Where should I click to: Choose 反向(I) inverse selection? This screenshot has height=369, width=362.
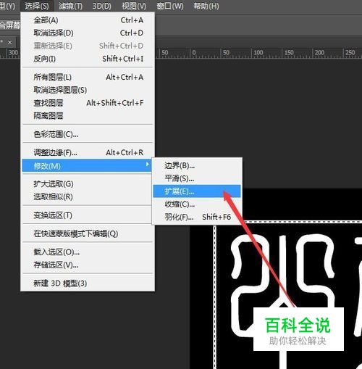88,59
